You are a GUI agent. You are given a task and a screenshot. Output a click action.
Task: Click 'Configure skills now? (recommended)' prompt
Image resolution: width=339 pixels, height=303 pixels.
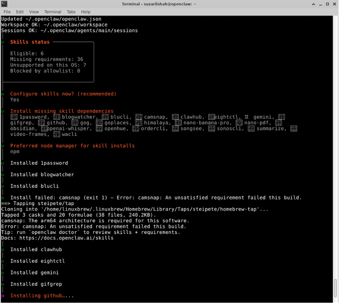pos(63,94)
